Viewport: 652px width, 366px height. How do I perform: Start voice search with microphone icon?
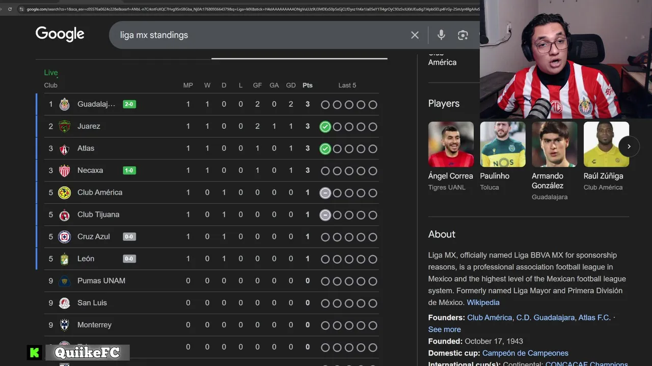pos(441,35)
